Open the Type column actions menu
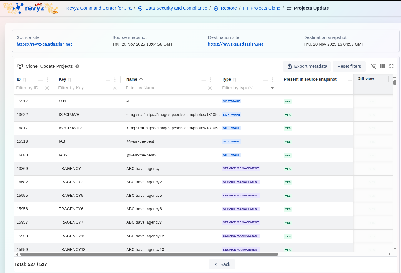 tap(273, 80)
